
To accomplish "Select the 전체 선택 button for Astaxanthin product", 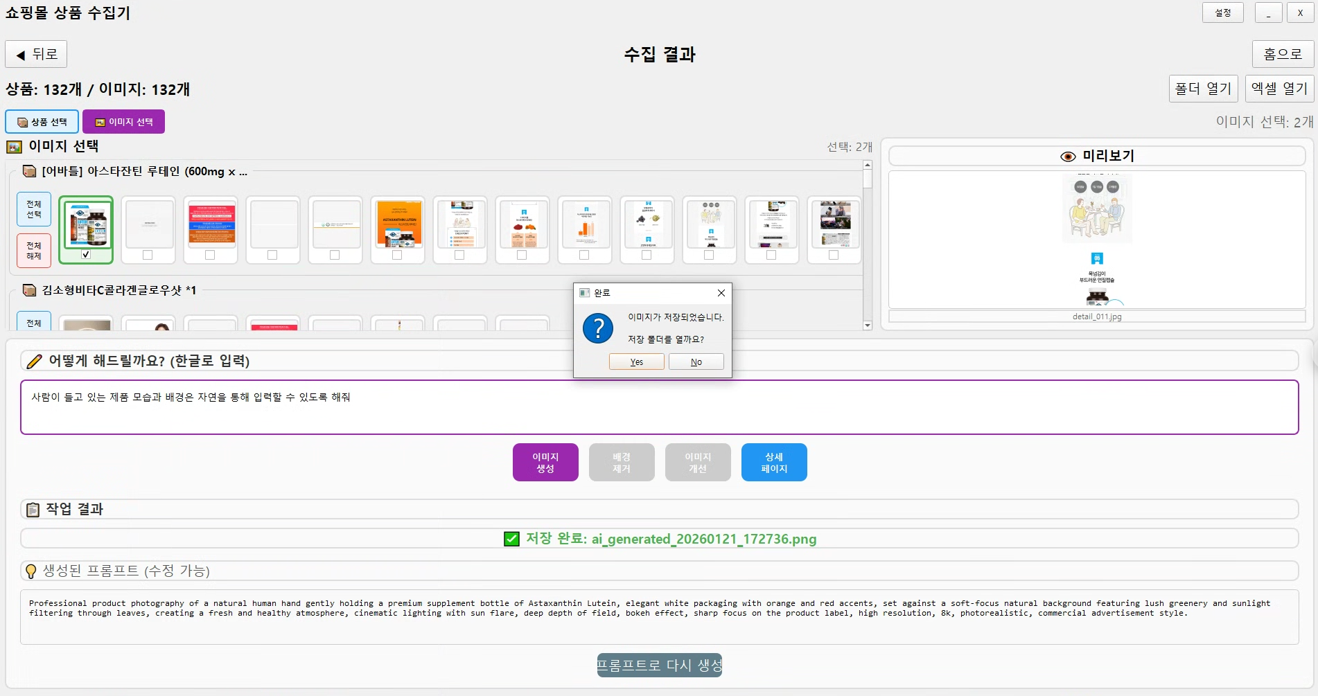I will 34,209.
